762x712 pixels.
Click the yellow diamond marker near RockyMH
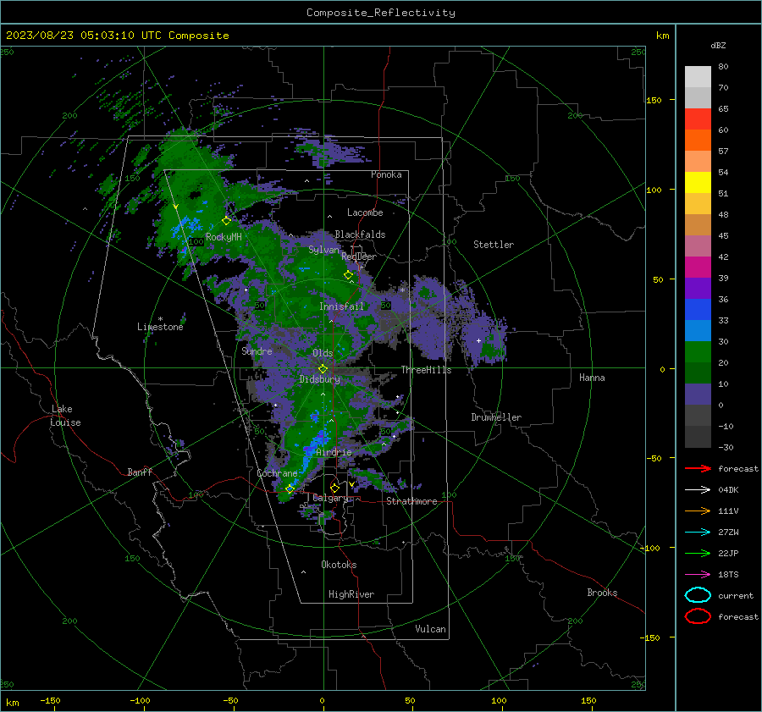point(226,221)
